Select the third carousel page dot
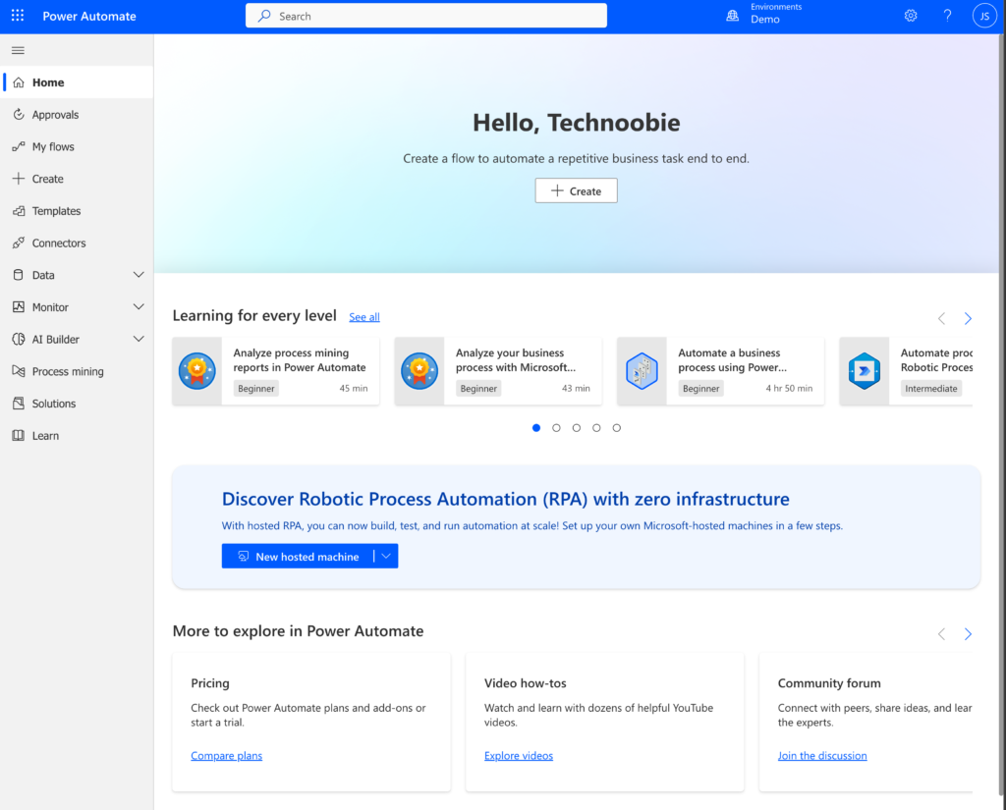Viewport: 1006px width, 810px height. click(576, 428)
